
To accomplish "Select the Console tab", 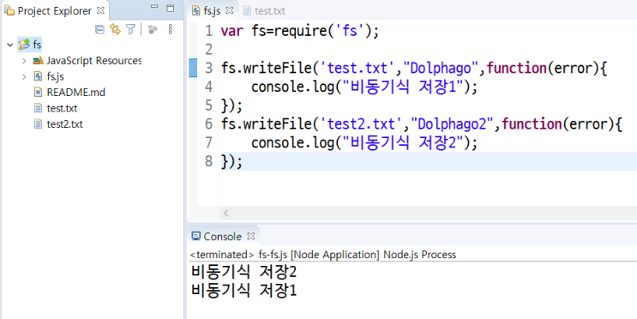I will (x=223, y=237).
